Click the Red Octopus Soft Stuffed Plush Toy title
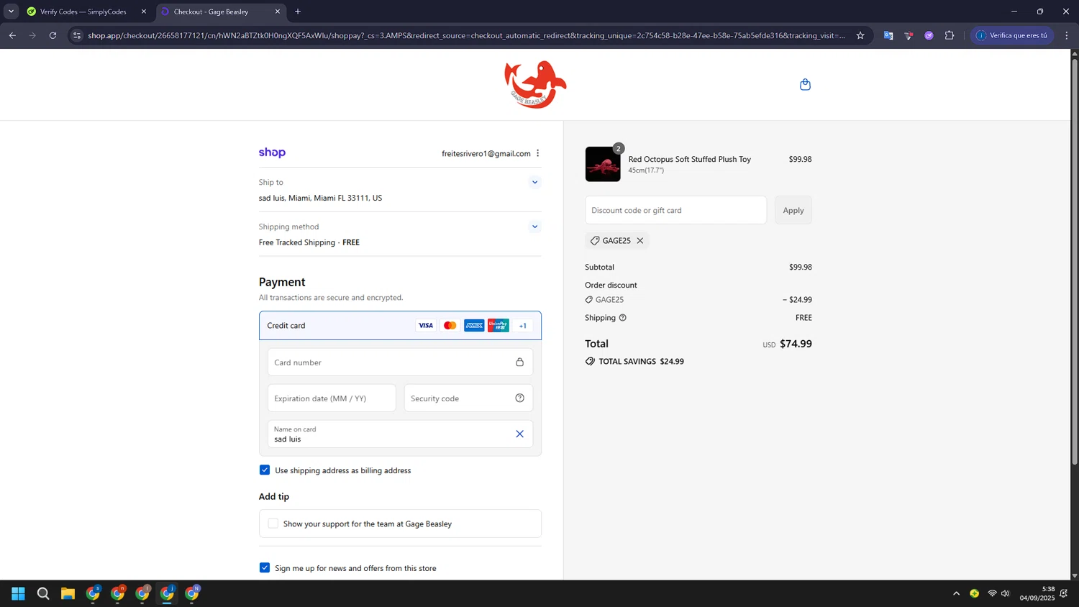Image resolution: width=1079 pixels, height=607 pixels. (689, 159)
